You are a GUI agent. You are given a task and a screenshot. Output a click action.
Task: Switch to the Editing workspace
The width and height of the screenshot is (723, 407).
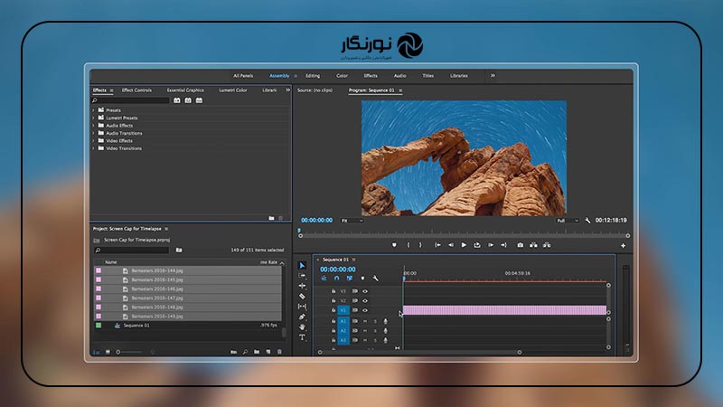coord(313,76)
